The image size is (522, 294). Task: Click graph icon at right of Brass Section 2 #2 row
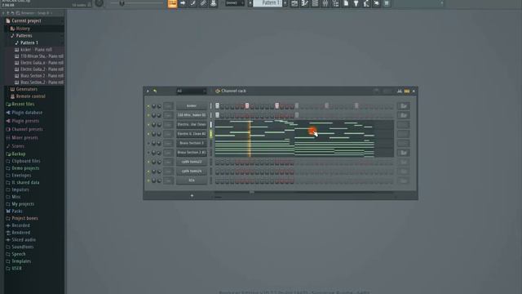pyautogui.click(x=403, y=153)
